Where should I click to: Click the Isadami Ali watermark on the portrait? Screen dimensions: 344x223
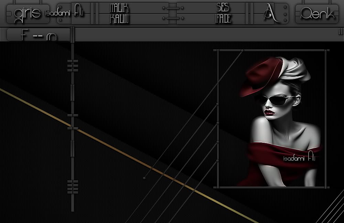click(299, 157)
